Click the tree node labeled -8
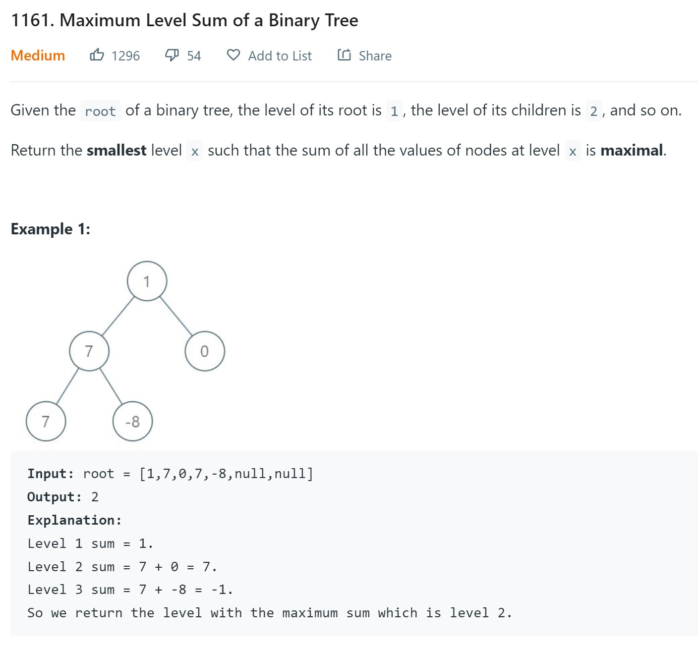 pos(132,422)
